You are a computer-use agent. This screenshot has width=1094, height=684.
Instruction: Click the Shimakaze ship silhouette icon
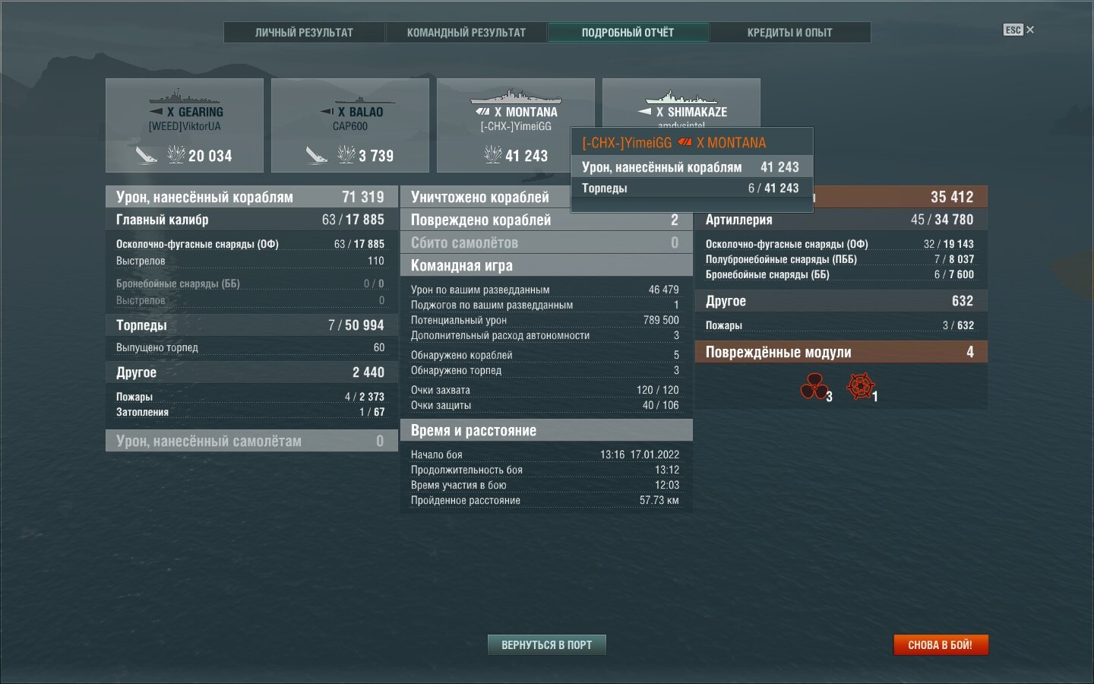681,97
